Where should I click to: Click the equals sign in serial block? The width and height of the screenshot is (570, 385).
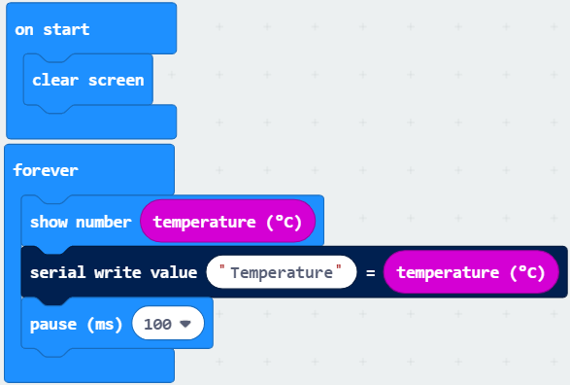[x=370, y=273]
